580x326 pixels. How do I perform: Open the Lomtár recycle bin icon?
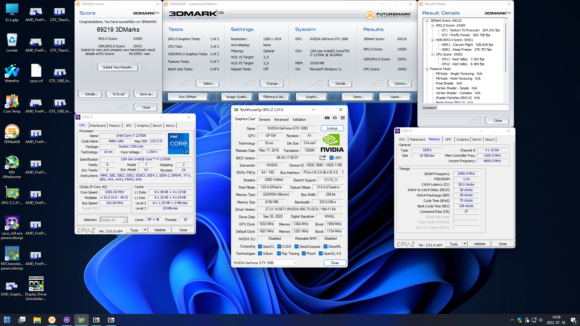pyautogui.click(x=12, y=43)
